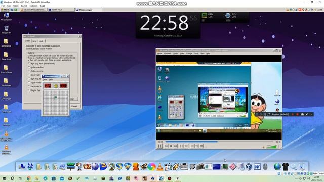The width and height of the screenshot is (324, 182).
Task: Open My Computer desktop icon
Action: 6,17
